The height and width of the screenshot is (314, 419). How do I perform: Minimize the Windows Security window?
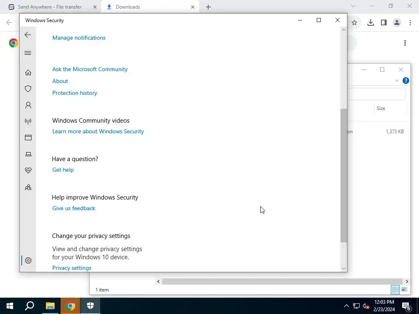tap(300, 20)
